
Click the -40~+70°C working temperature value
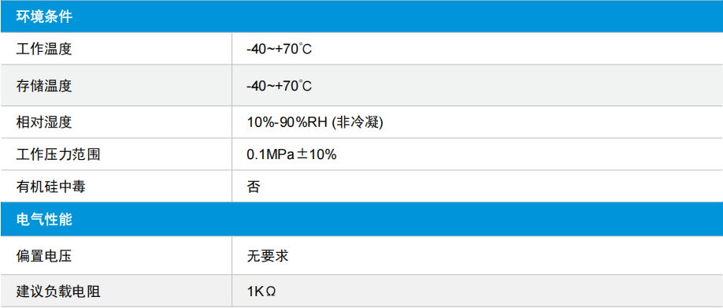pyautogui.click(x=280, y=48)
